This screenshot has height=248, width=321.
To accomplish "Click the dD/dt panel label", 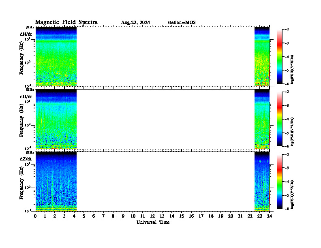I will point(26,96).
